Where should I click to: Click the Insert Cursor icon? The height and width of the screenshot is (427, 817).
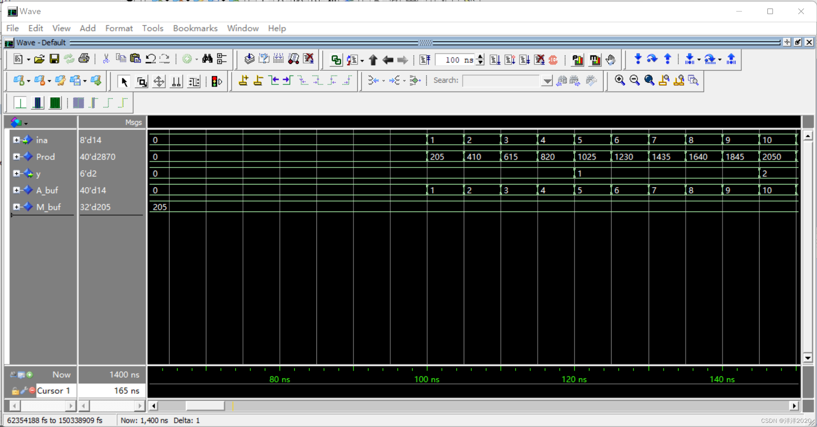tap(243, 81)
